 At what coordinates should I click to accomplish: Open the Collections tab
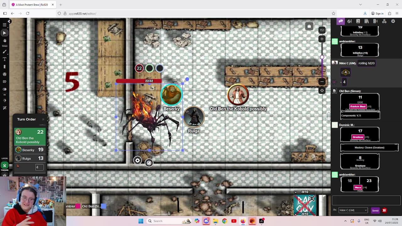384,21
